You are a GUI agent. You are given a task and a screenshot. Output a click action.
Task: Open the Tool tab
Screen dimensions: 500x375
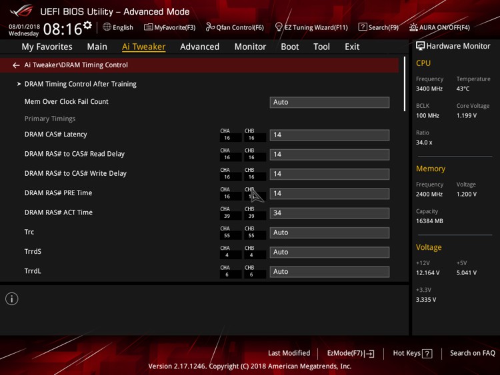click(x=321, y=47)
